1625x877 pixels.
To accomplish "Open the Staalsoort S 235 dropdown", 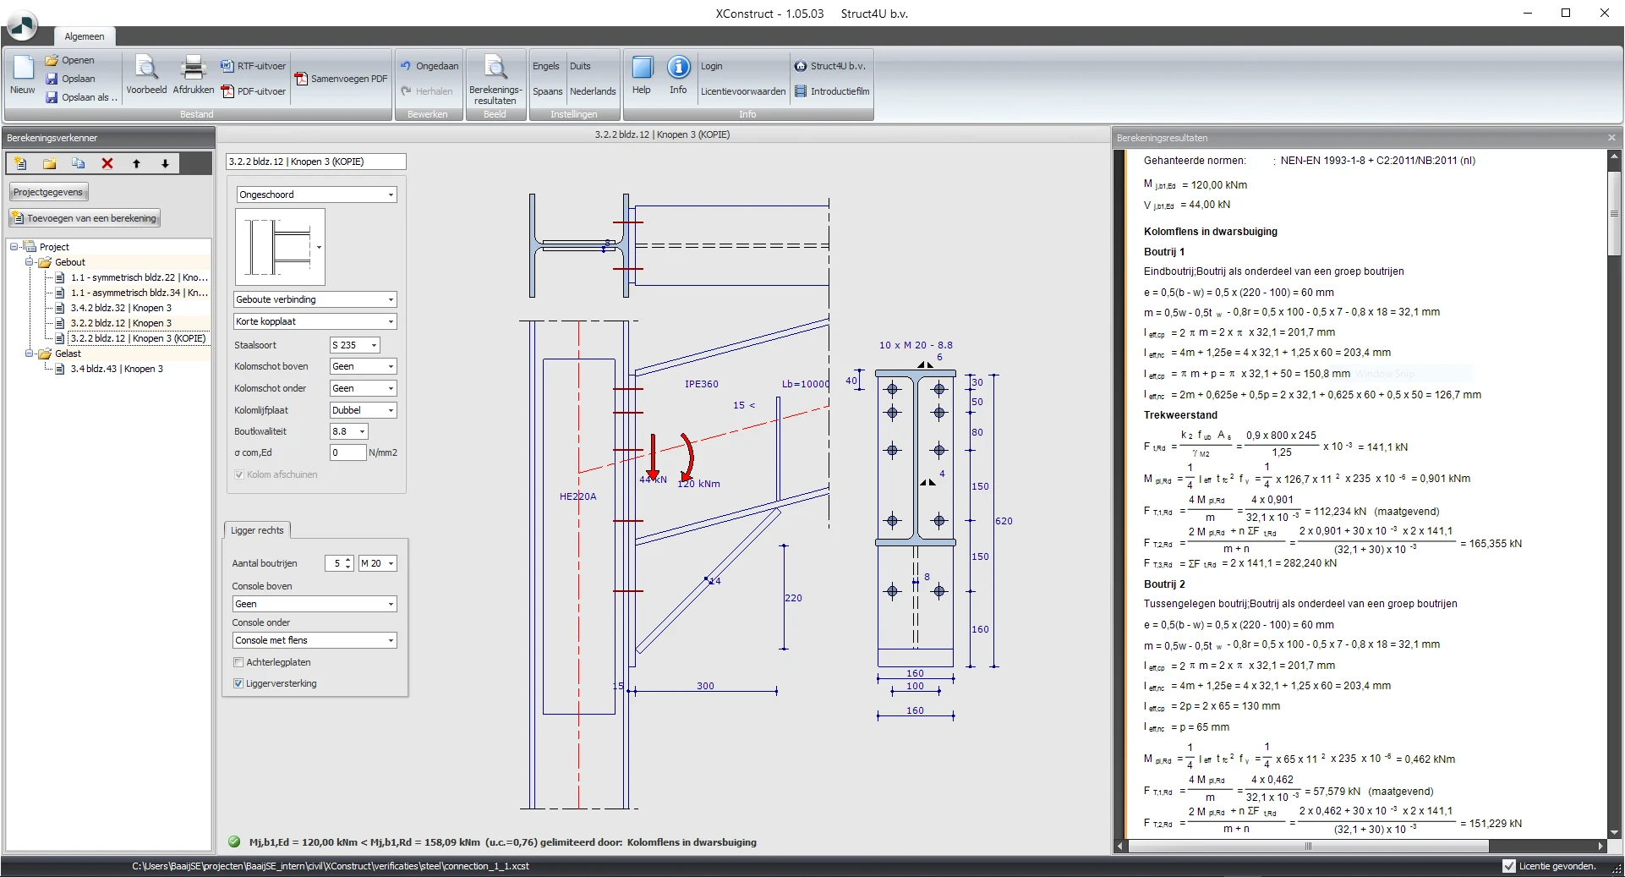I will click(355, 345).
